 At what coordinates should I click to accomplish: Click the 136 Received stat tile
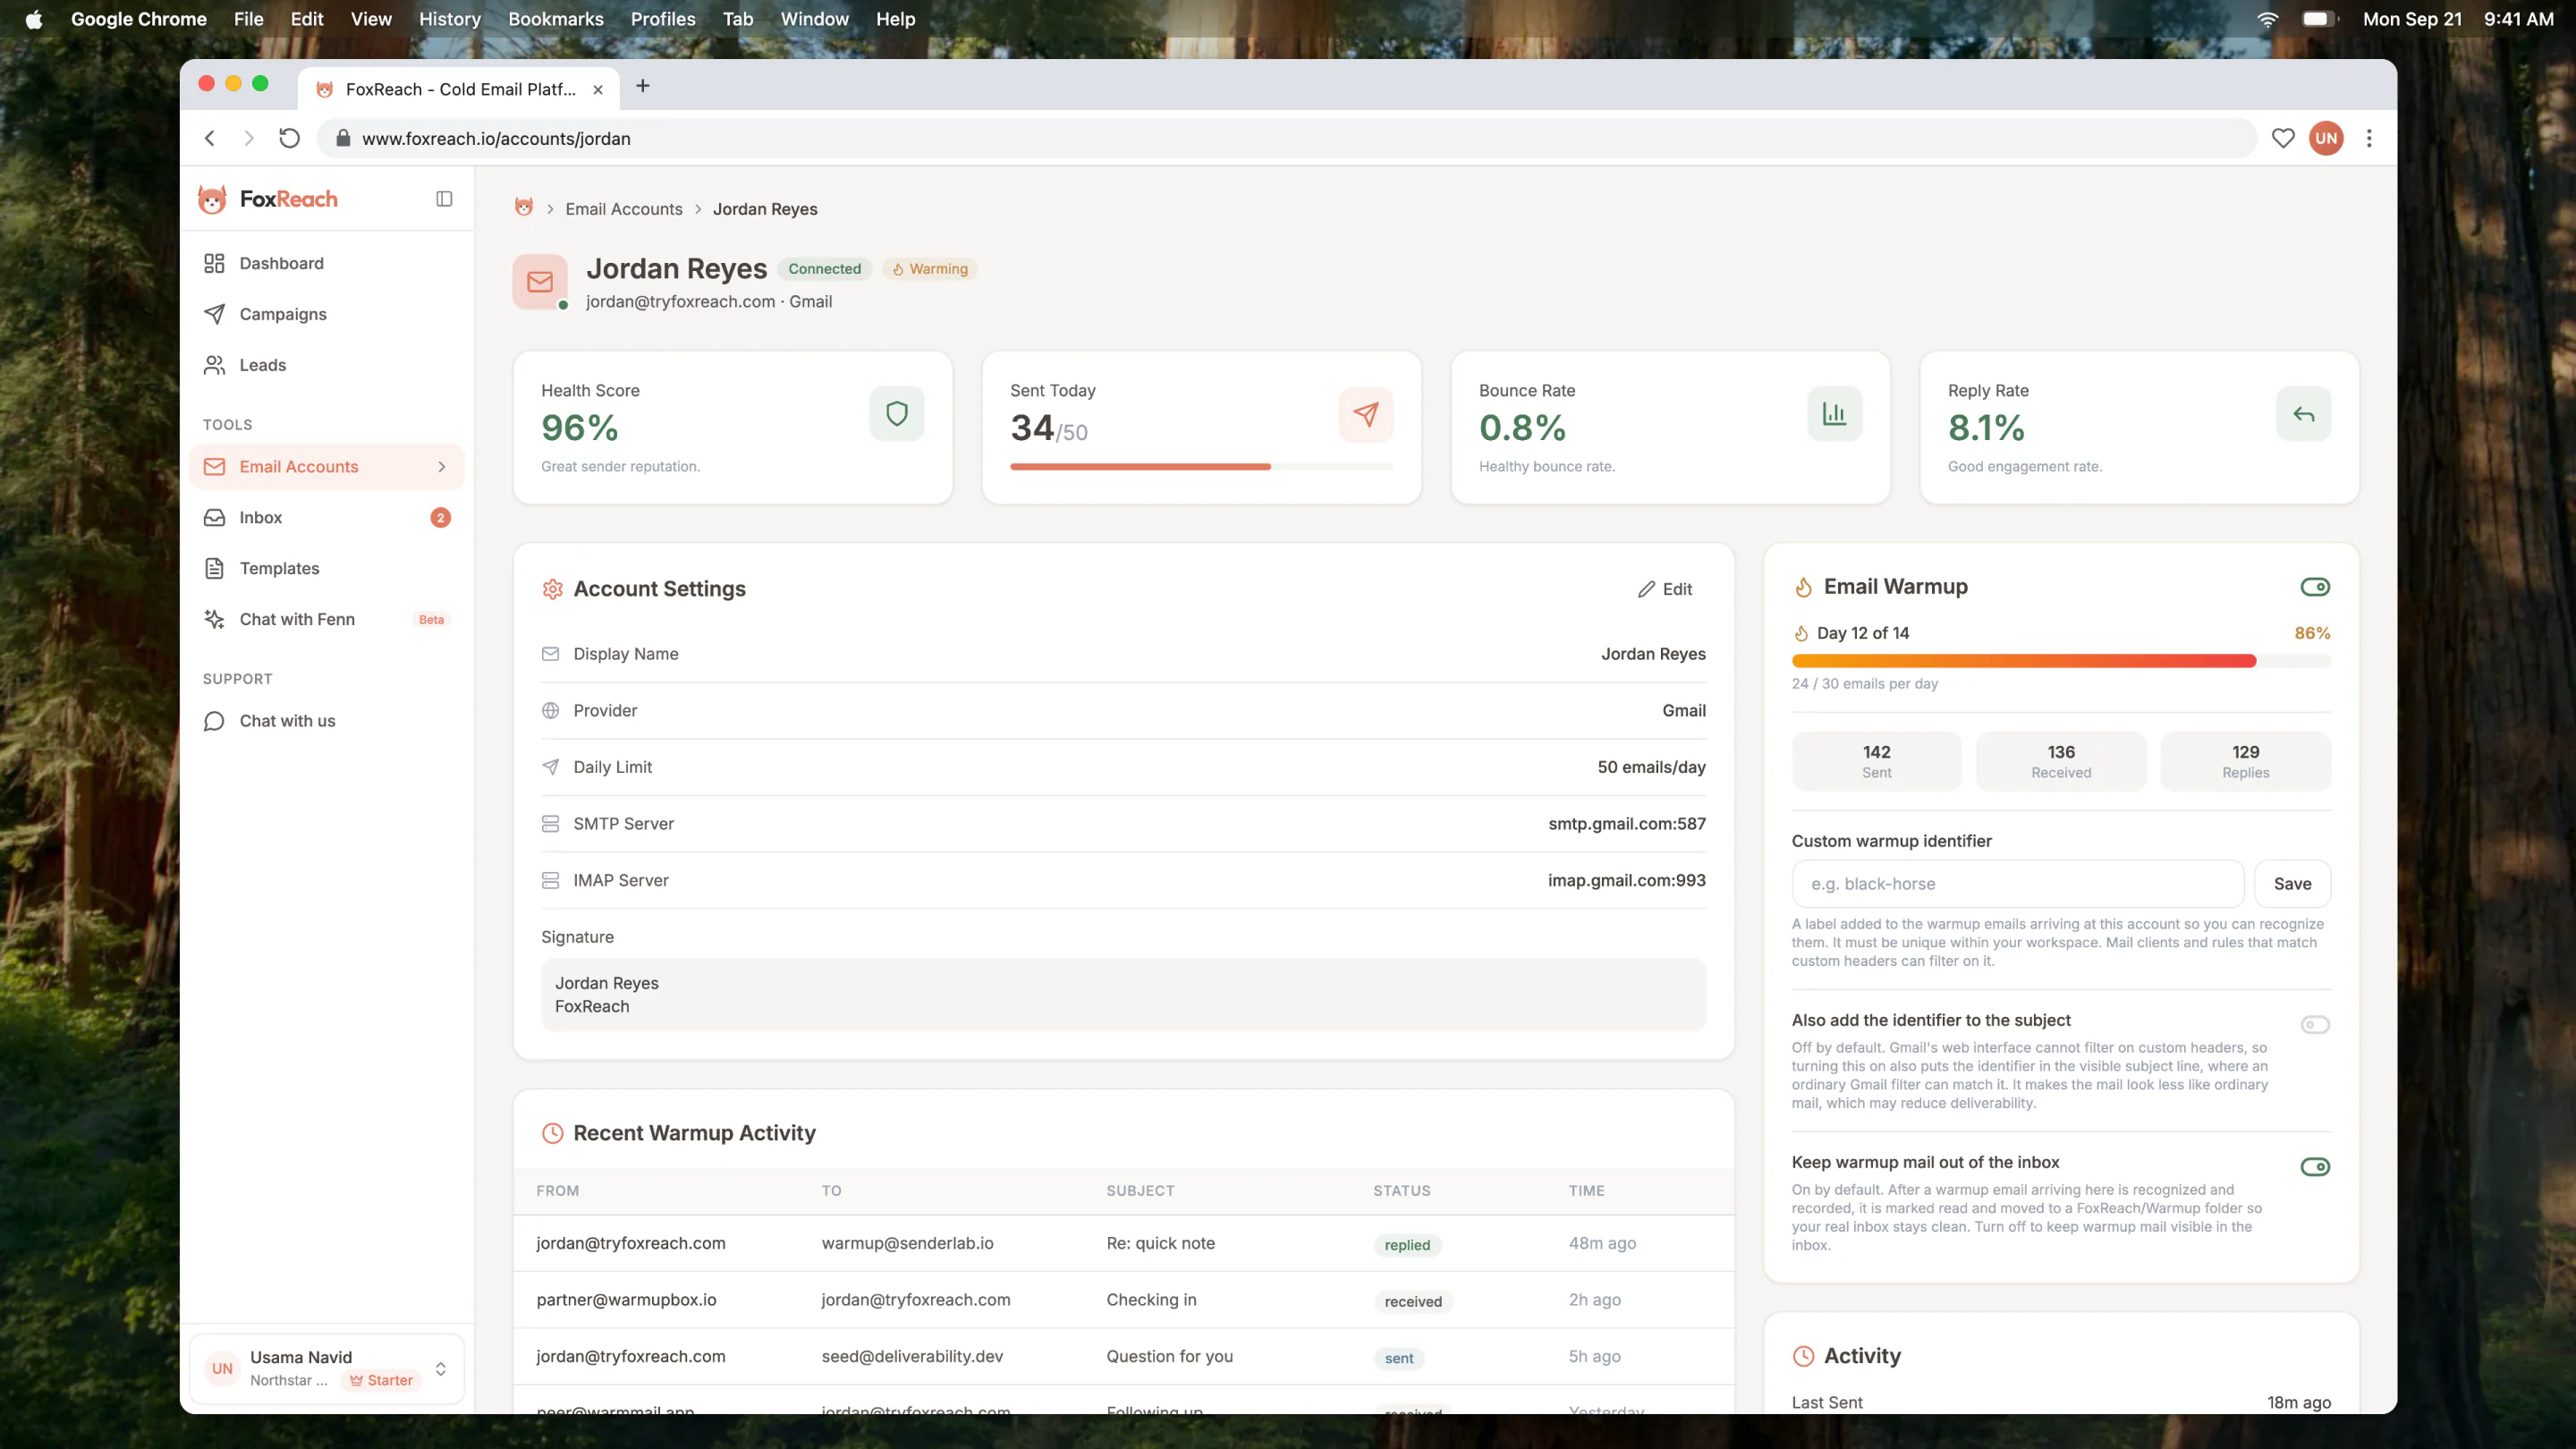click(2061, 761)
